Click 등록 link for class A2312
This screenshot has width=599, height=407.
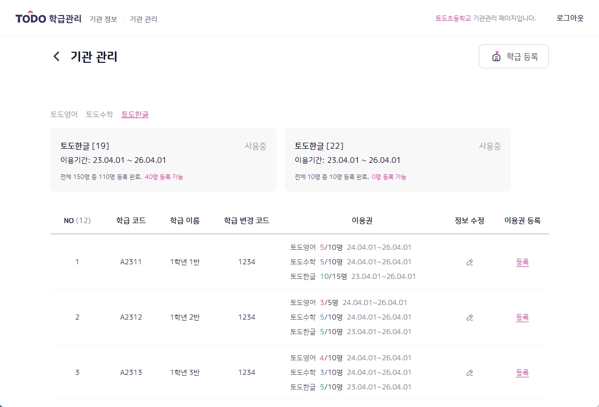click(522, 318)
